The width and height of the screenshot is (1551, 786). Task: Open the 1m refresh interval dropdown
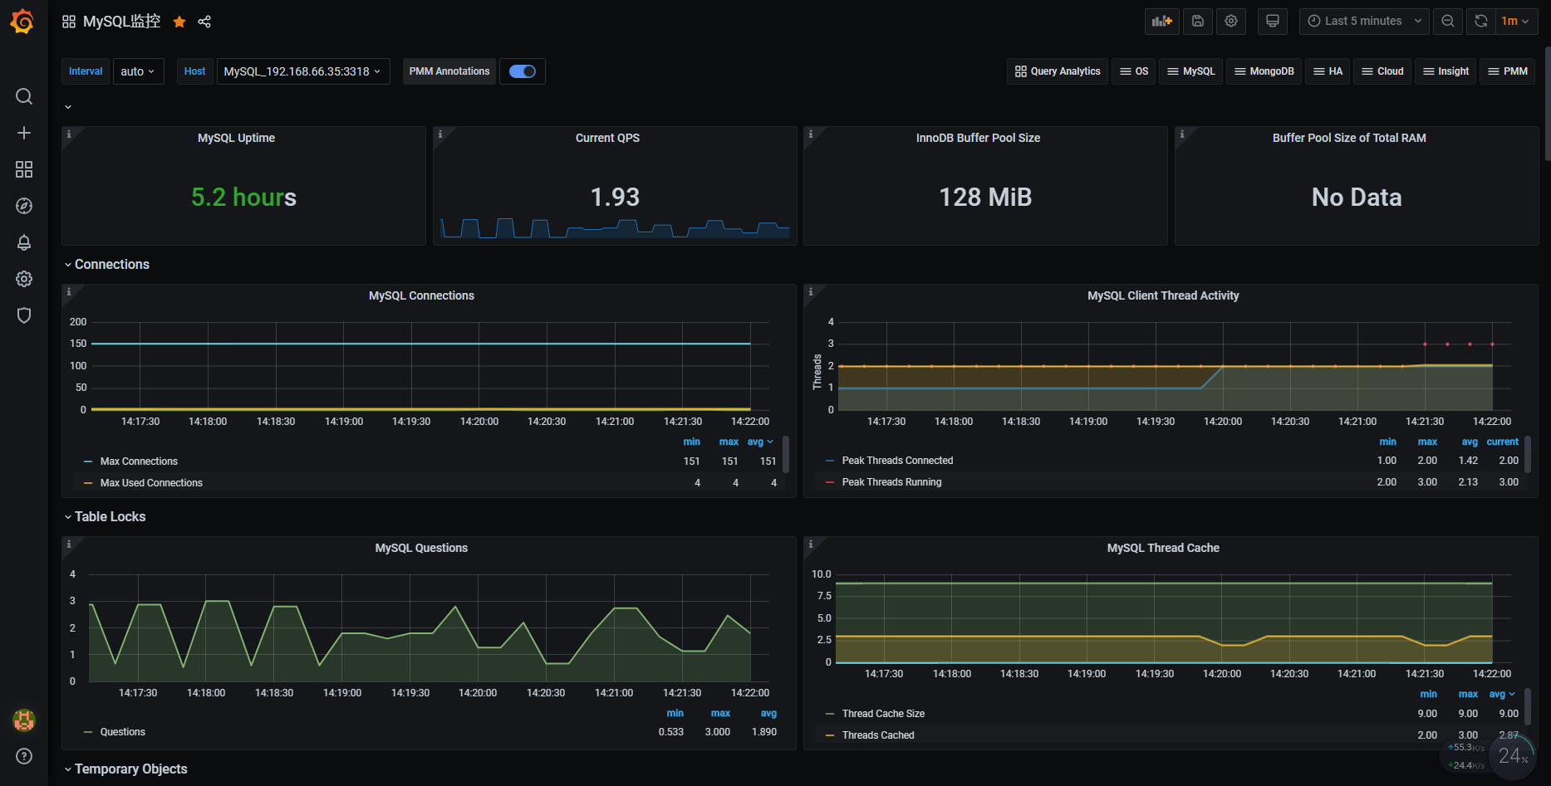tap(1516, 22)
